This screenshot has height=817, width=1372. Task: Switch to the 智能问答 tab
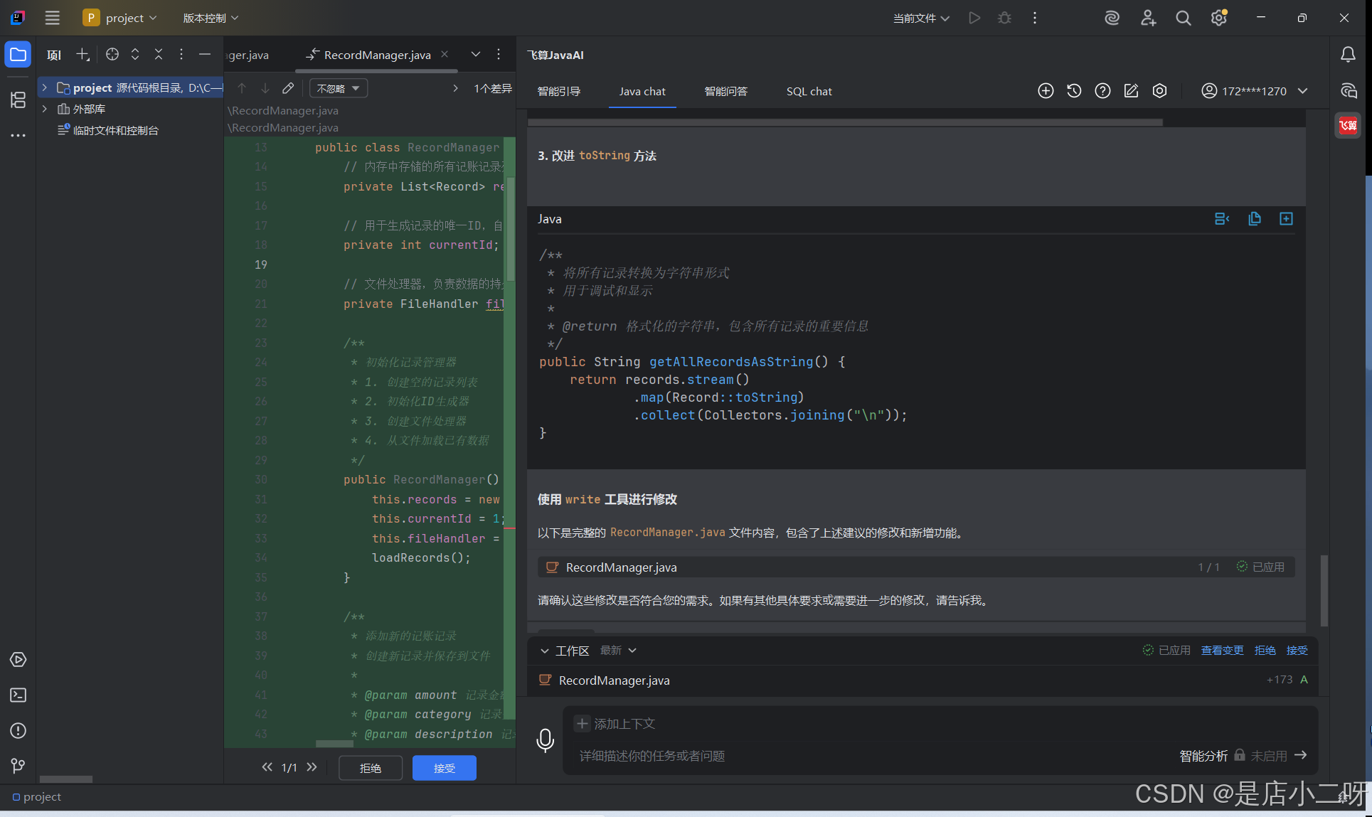click(x=725, y=91)
